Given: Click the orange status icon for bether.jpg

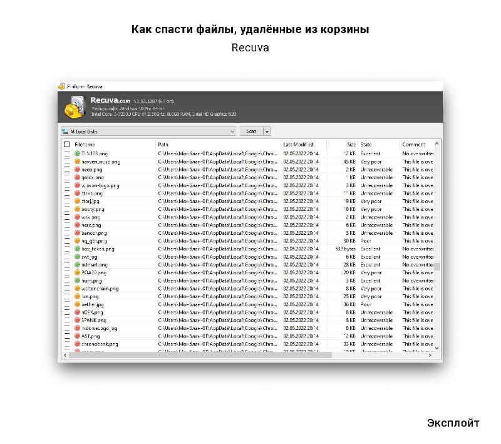Looking at the screenshot, I should coord(78,304).
